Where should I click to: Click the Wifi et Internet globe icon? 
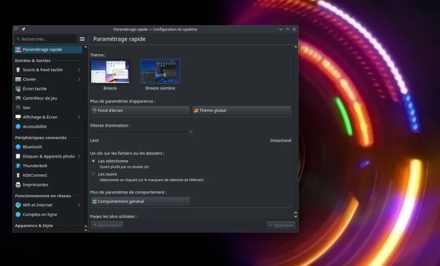18,205
